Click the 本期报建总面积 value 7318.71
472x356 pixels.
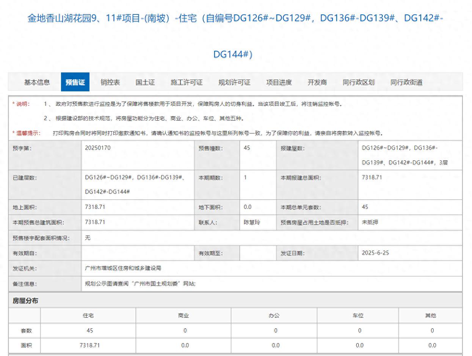[x=372, y=177]
